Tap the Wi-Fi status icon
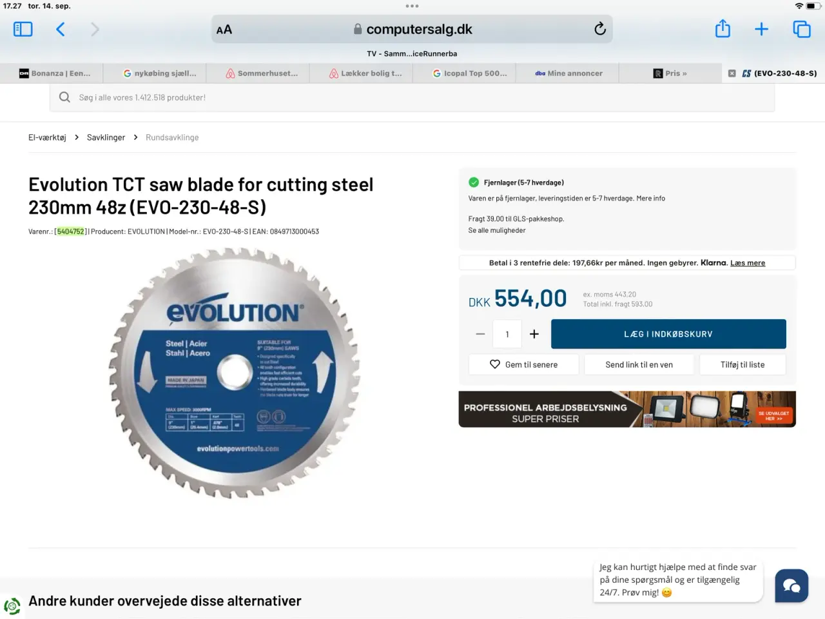The image size is (825, 619). click(x=799, y=6)
